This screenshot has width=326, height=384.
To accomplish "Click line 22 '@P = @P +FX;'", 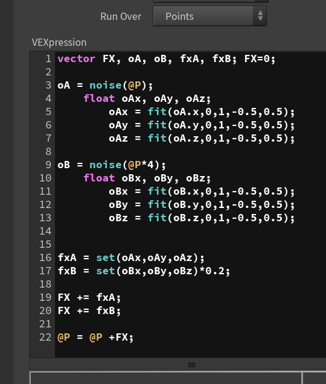I will point(95,337).
